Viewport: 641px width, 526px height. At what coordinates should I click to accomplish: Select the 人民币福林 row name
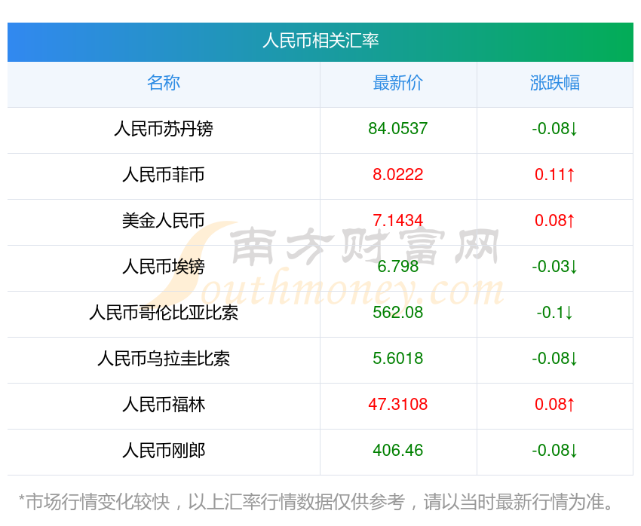click(164, 405)
